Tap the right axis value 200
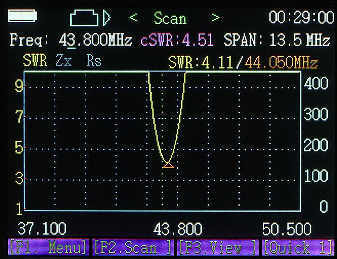337x259 pixels. (x=316, y=145)
